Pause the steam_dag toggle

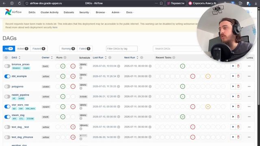pos(7,117)
